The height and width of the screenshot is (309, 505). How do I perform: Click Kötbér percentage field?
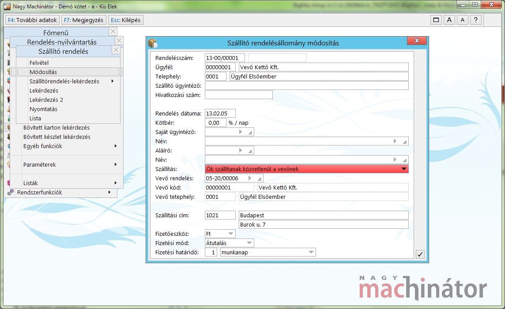tap(215, 123)
